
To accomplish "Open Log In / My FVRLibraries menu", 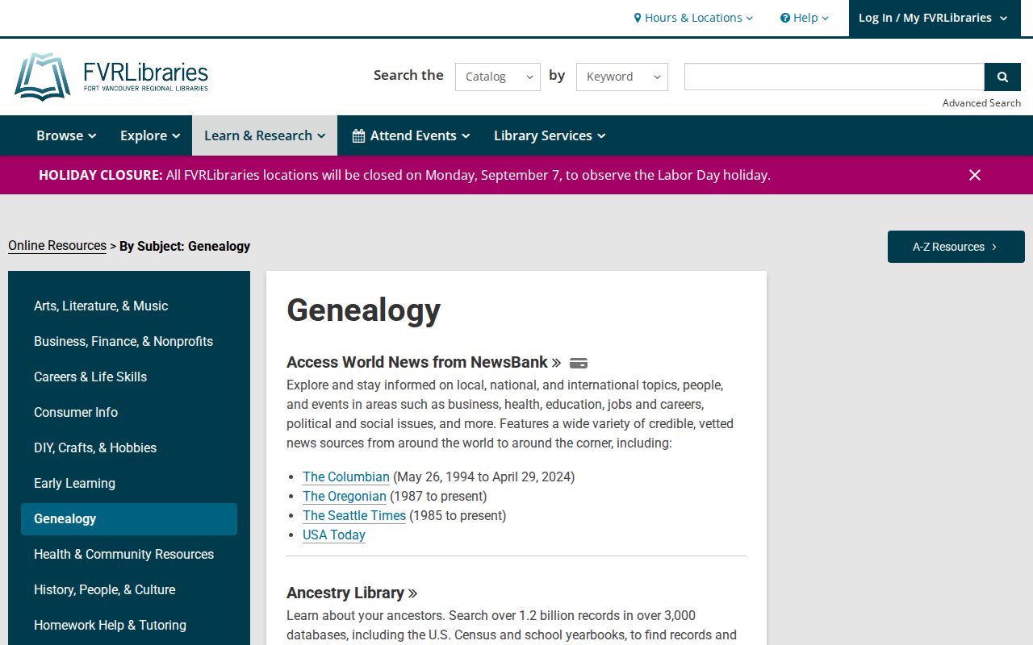I will tap(933, 18).
